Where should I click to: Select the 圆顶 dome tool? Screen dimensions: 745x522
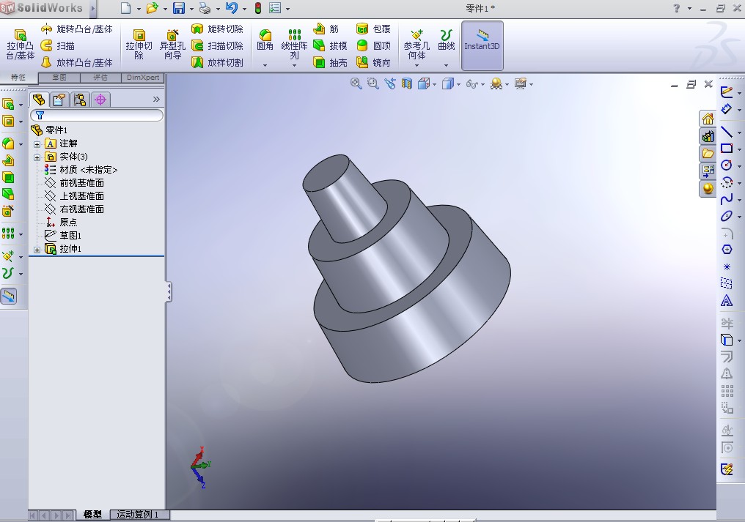373,46
